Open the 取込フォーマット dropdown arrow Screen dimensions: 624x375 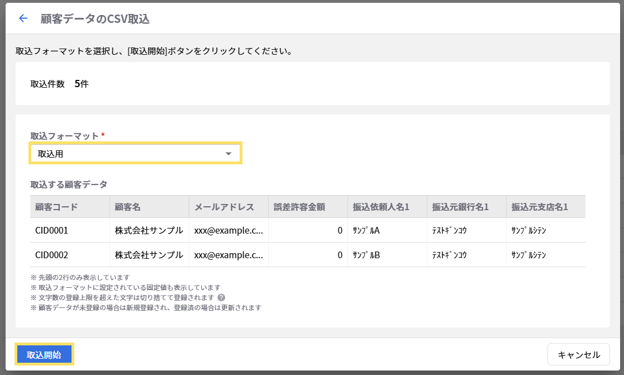228,154
